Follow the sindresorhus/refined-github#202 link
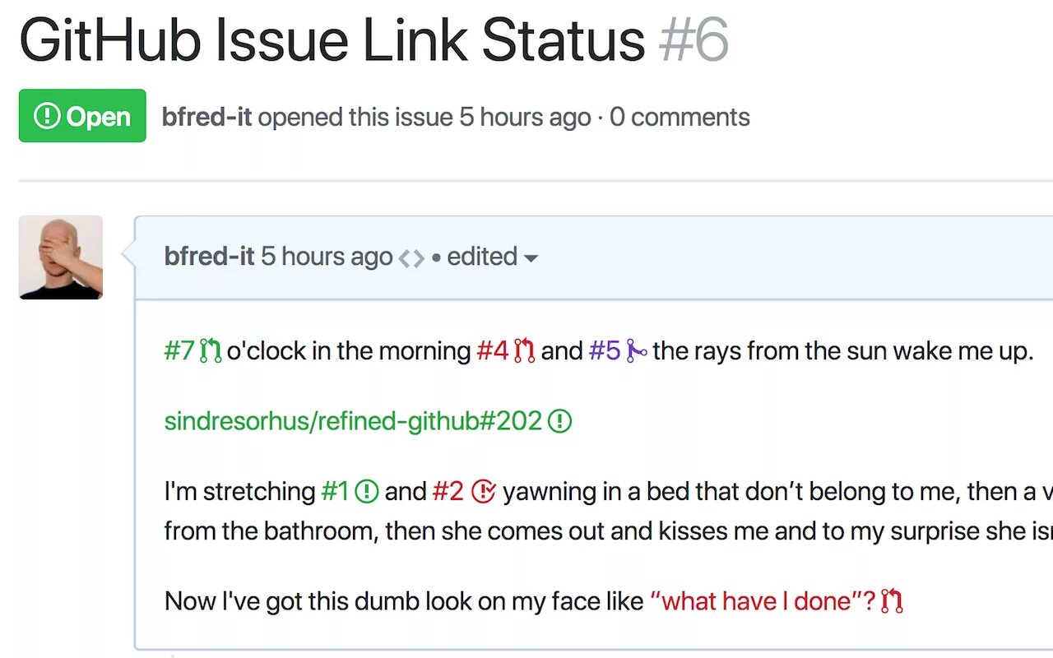The image size is (1053, 658). (353, 422)
